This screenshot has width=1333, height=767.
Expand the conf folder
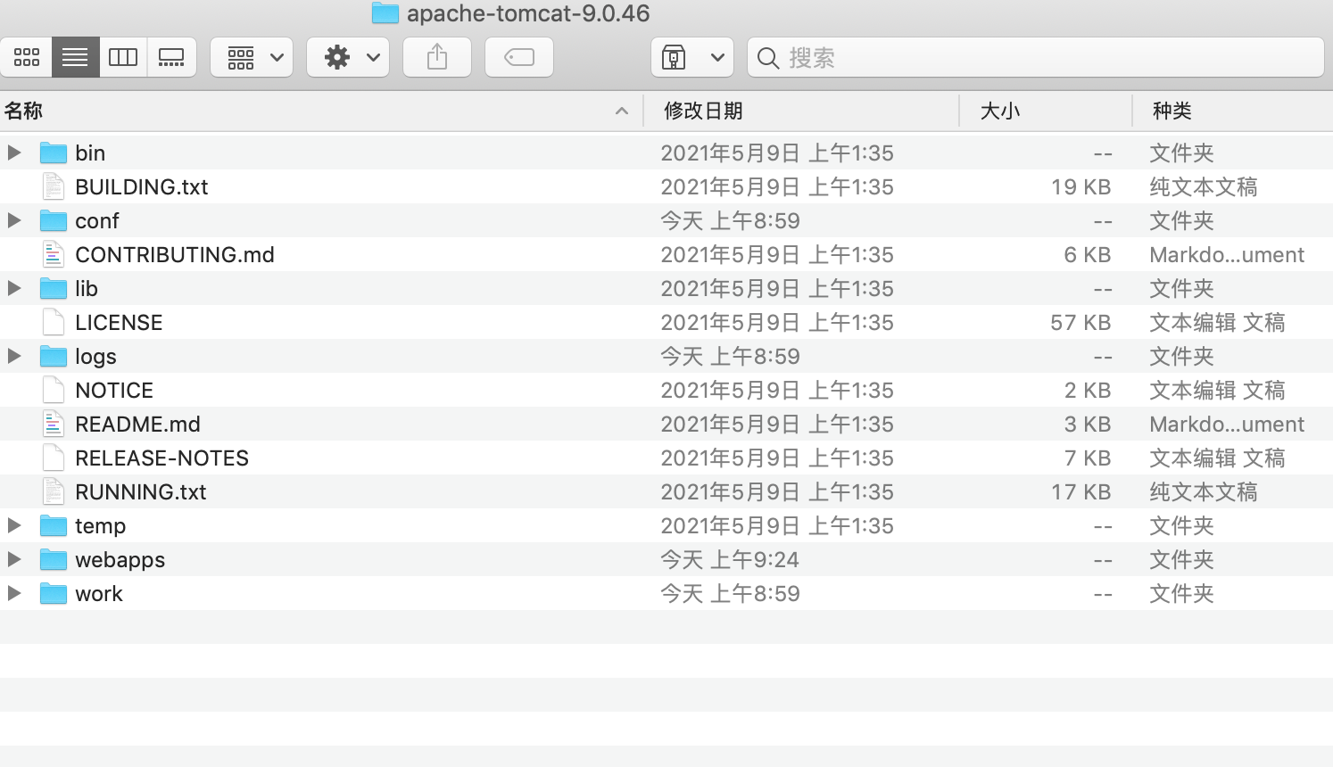13,220
